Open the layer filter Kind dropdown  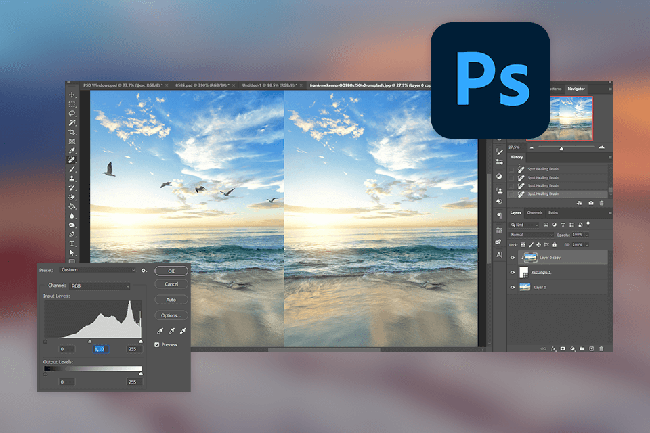coord(524,225)
